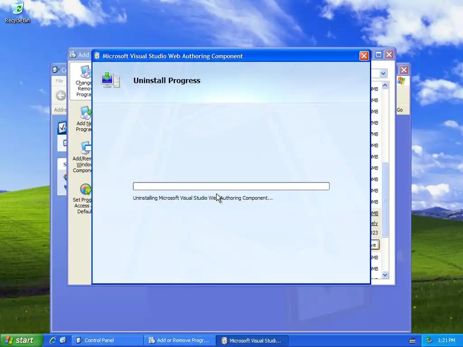Close the Control Panel window
Image resolution: width=463 pixels, height=347 pixels.
(x=404, y=70)
